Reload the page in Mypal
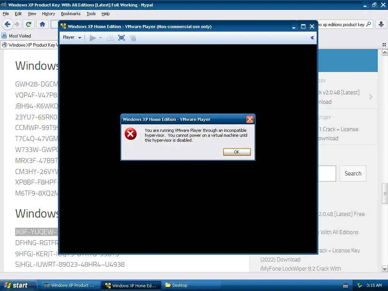This screenshot has height=291, width=388. tap(28, 24)
